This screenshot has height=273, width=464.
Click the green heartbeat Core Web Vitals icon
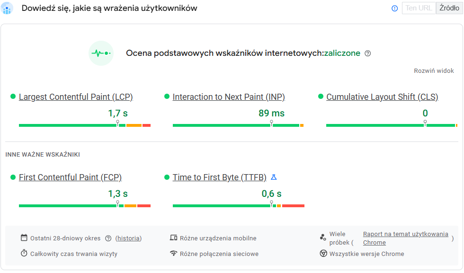click(x=101, y=53)
